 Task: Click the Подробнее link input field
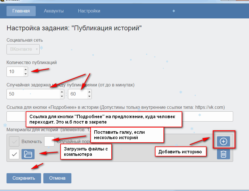pyautogui.click(x=120, y=116)
